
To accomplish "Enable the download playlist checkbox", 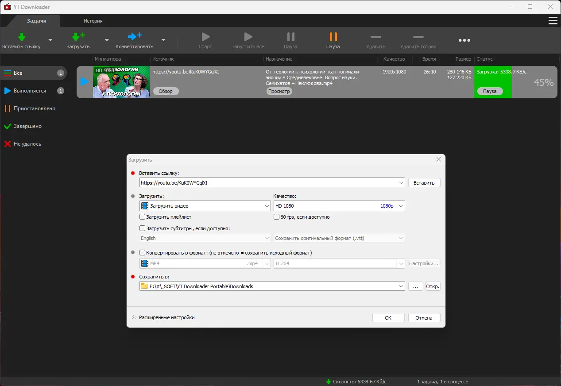I will coord(143,217).
